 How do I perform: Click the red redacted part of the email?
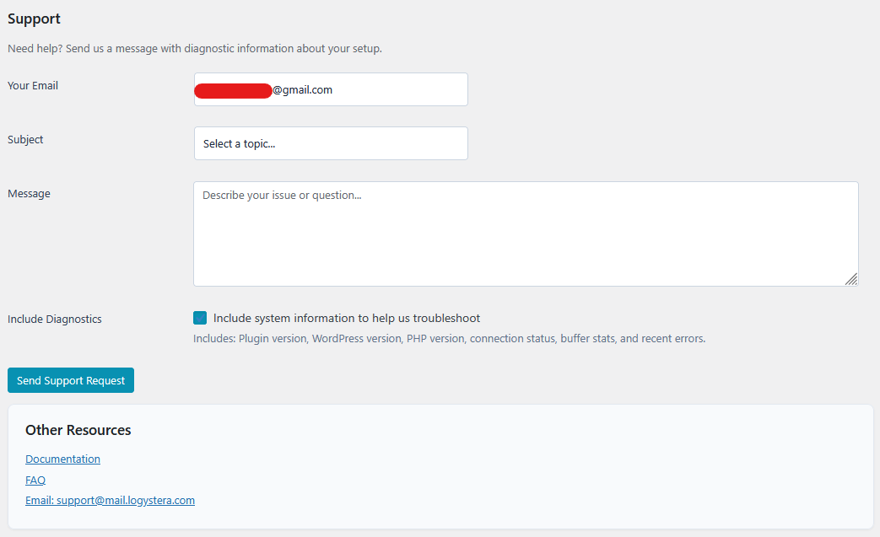233,90
